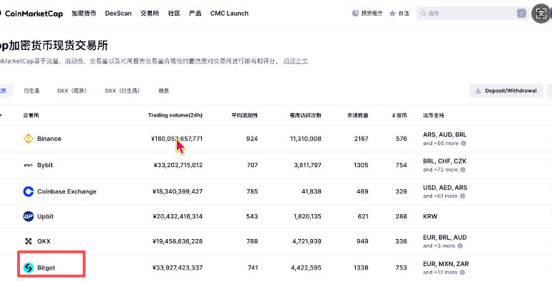Show info next to Bybit +72 more
This screenshot has height=281, width=552.
click(x=463, y=169)
